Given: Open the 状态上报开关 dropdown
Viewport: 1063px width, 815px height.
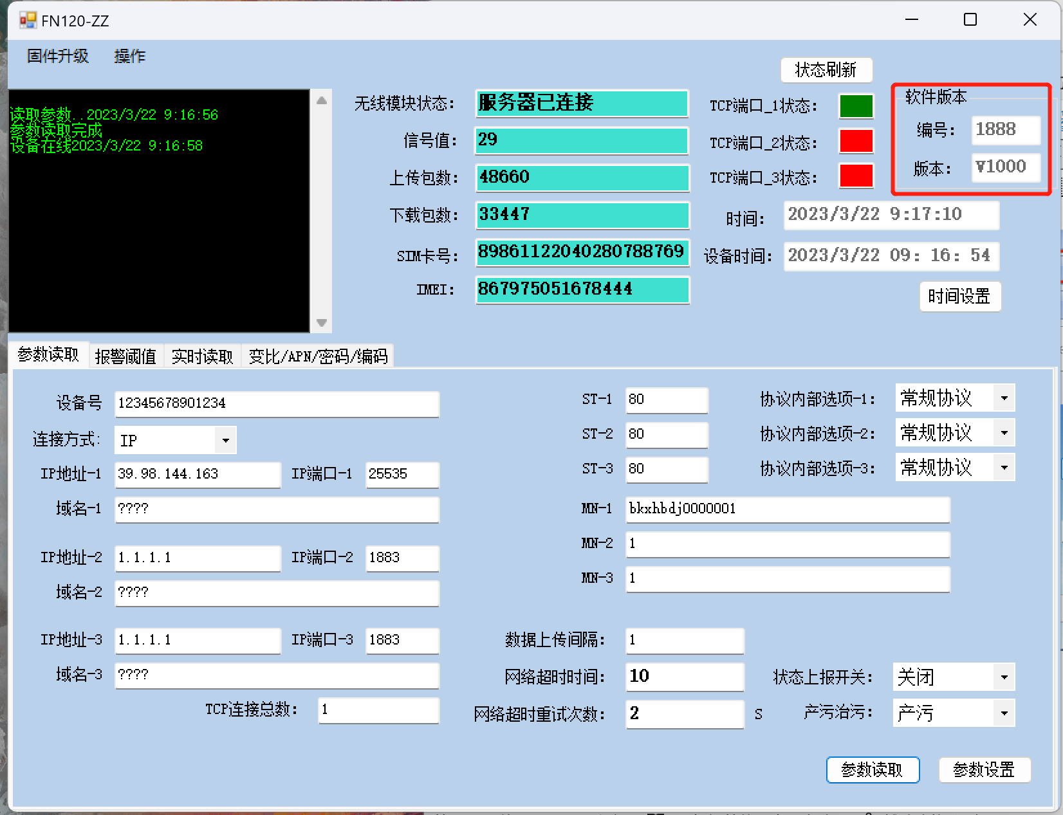Looking at the screenshot, I should [1003, 677].
